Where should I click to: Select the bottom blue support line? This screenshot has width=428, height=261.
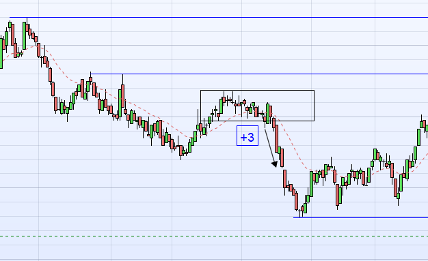coord(360,217)
